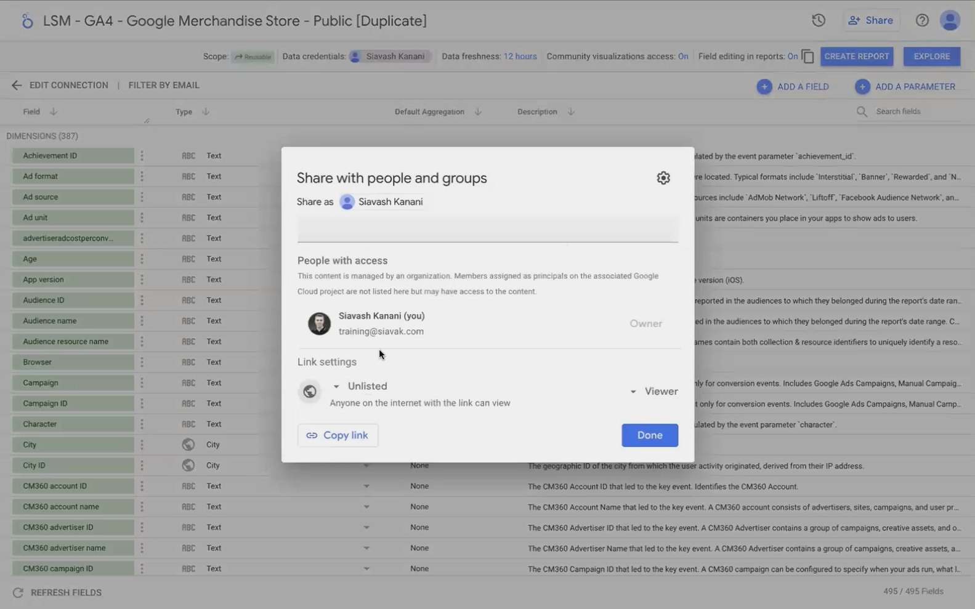Viewport: 975px width, 609px height.
Task: Open share dialog settings gear
Action: point(663,178)
